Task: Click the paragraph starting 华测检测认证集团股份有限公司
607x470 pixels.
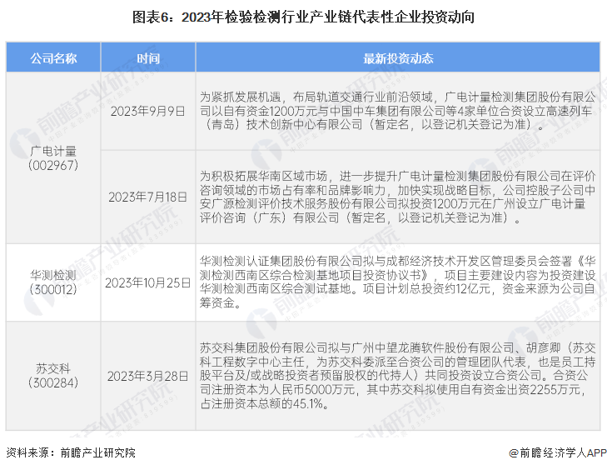Action: point(397,282)
